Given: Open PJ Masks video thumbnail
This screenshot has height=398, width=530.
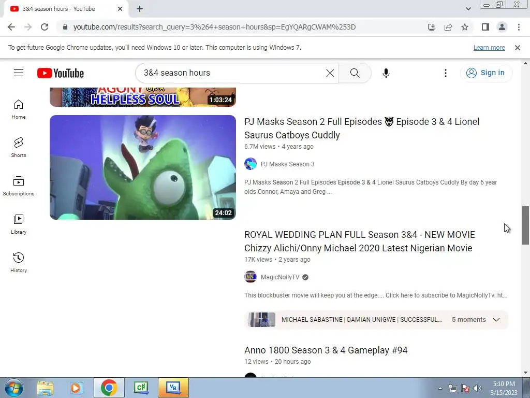Looking at the screenshot, I should (143, 167).
